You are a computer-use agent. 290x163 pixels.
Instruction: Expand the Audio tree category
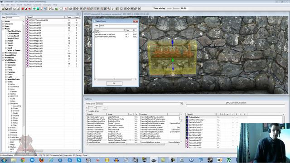click(3, 21)
